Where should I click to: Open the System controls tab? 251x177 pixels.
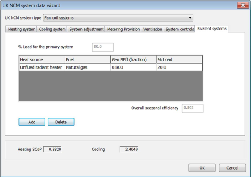tap(179, 29)
